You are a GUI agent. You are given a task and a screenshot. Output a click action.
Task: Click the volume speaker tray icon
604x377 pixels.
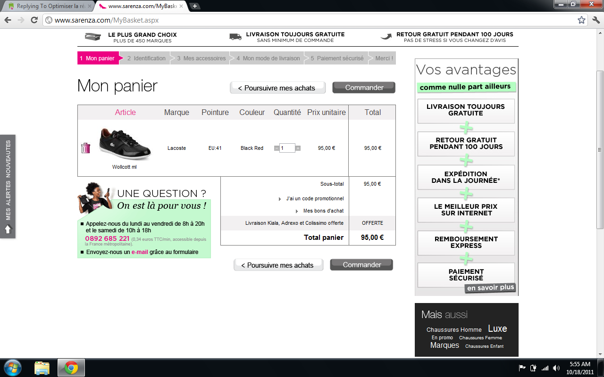click(x=556, y=368)
